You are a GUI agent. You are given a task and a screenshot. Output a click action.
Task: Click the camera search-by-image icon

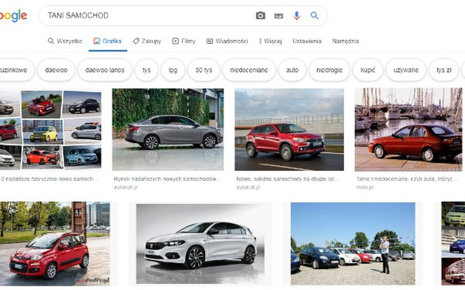[261, 15]
